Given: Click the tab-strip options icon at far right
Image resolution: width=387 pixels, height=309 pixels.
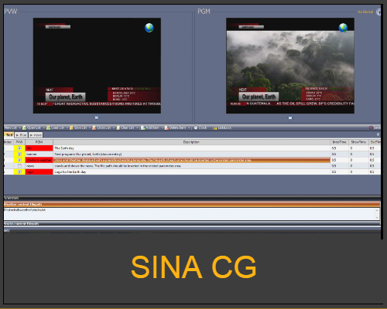Looking at the screenshot, I should [378, 134].
